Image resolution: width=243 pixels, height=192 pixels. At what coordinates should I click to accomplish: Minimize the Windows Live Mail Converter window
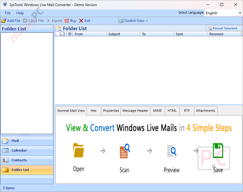(208, 5)
